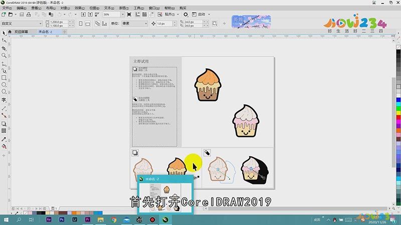Toggle show guidelines
Image resolution: width=401 pixels, height=225 pixels.
tap(152, 14)
